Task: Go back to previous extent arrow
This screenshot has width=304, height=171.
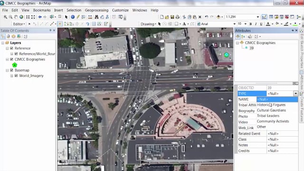Action: pos(40,17)
